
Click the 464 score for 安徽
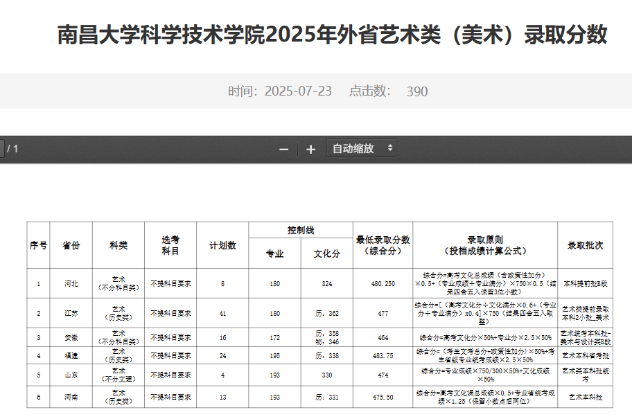click(383, 337)
